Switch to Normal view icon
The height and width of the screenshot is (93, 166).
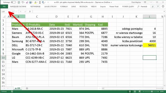click(130, 91)
